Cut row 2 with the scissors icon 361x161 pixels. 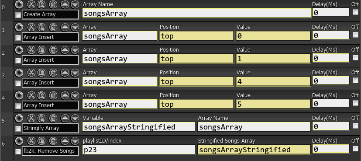coord(31,50)
